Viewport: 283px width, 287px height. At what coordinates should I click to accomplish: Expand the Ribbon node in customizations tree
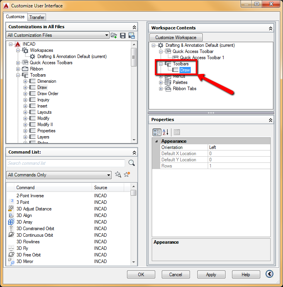pyautogui.click(x=18, y=69)
